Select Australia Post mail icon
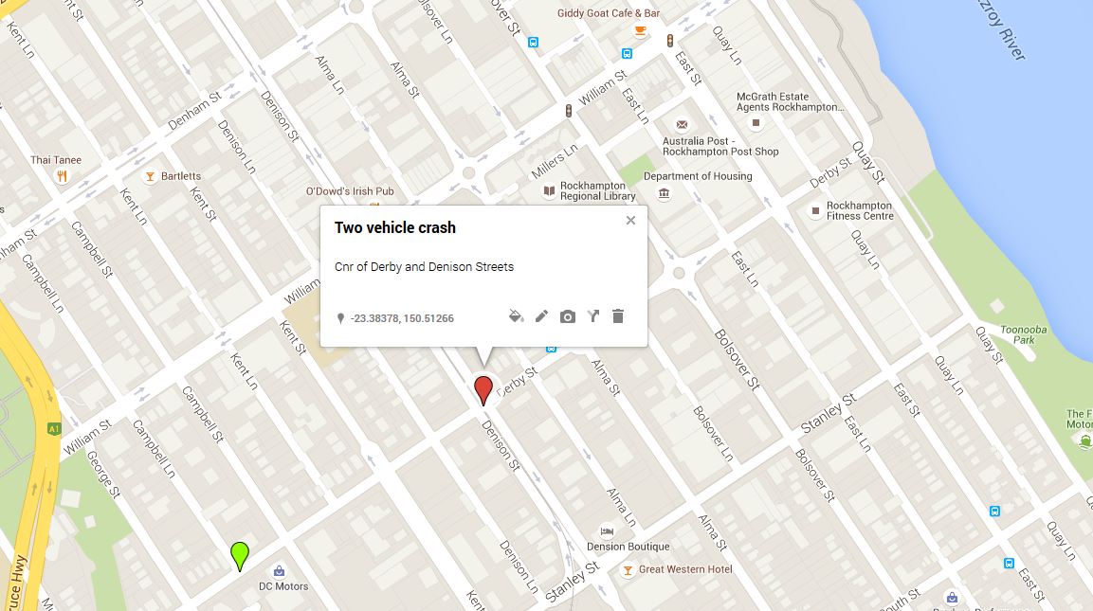The height and width of the screenshot is (611, 1093). (x=682, y=125)
